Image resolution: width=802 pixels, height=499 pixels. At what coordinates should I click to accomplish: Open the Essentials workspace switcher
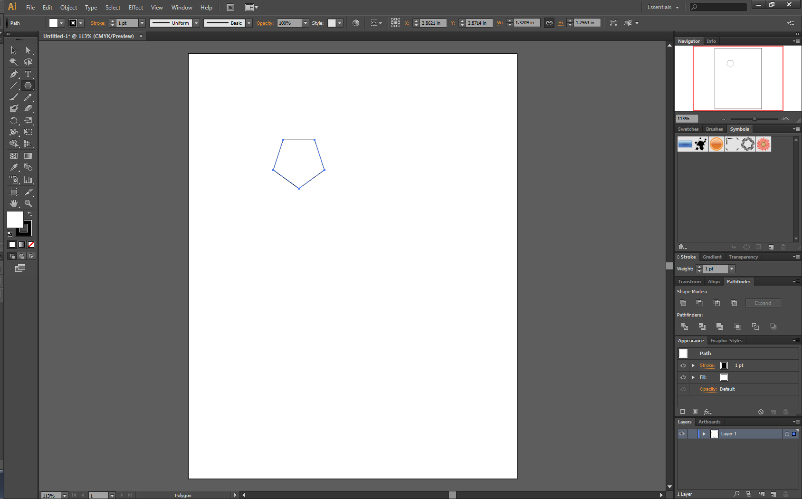[663, 7]
